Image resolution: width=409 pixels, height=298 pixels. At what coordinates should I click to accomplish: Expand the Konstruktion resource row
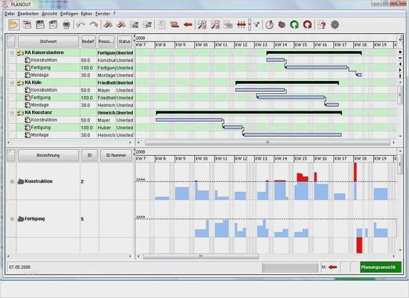(12, 182)
